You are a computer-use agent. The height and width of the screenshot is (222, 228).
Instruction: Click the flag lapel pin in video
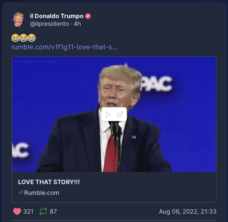(x=134, y=137)
